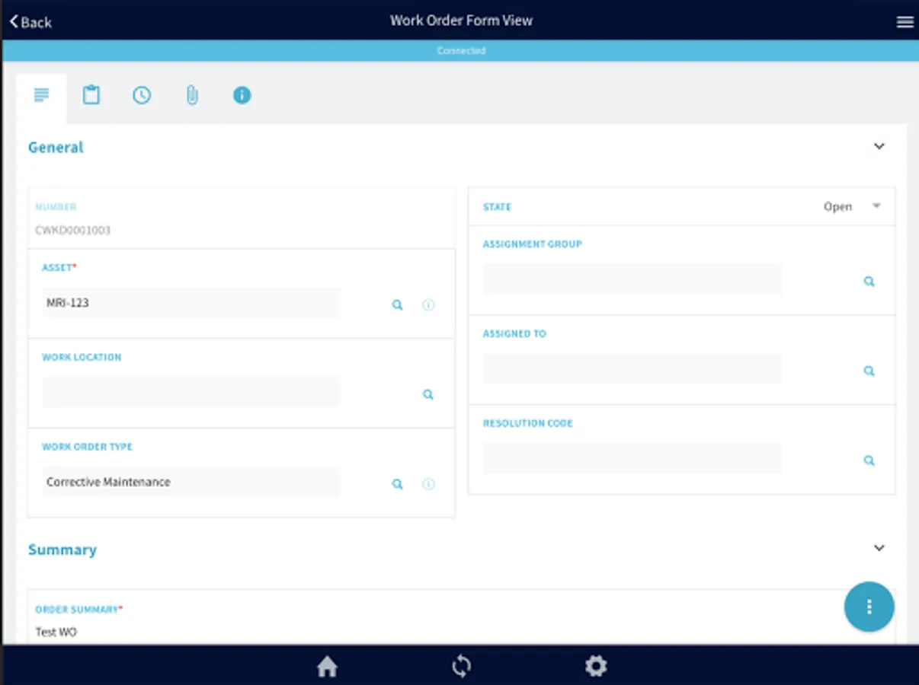
Task: Click the Assigned To input field
Action: [632, 369]
